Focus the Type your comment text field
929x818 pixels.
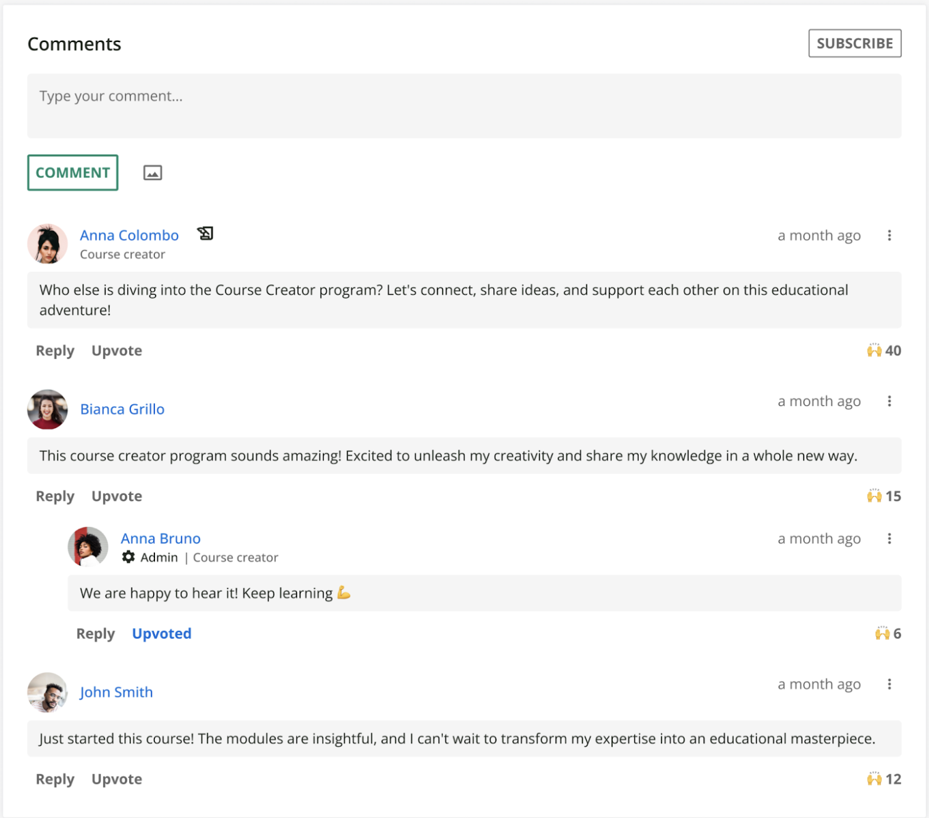pyautogui.click(x=464, y=106)
